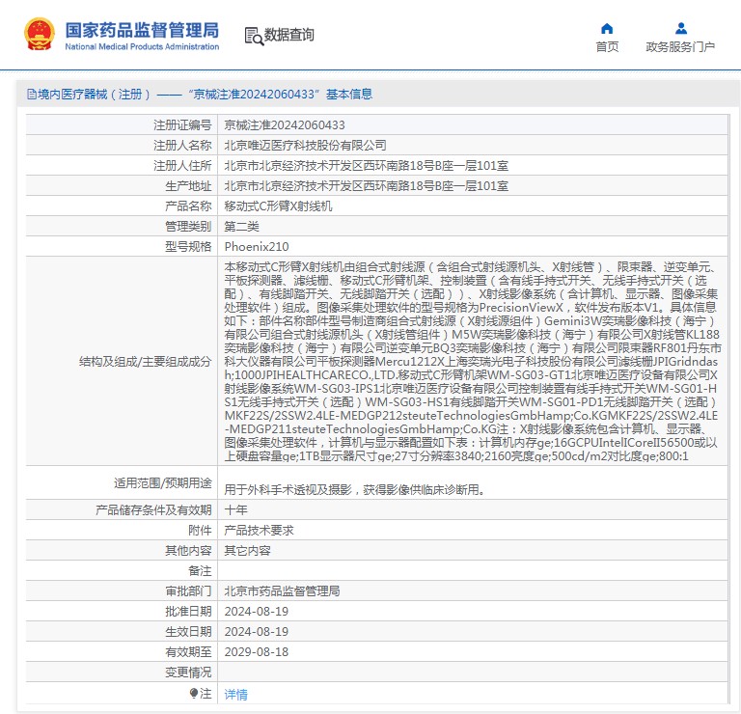The width and height of the screenshot is (741, 714).
Task: Select the 北京唯迈医疗科技股份有限公司 registrant cell
Action: [x=305, y=145]
